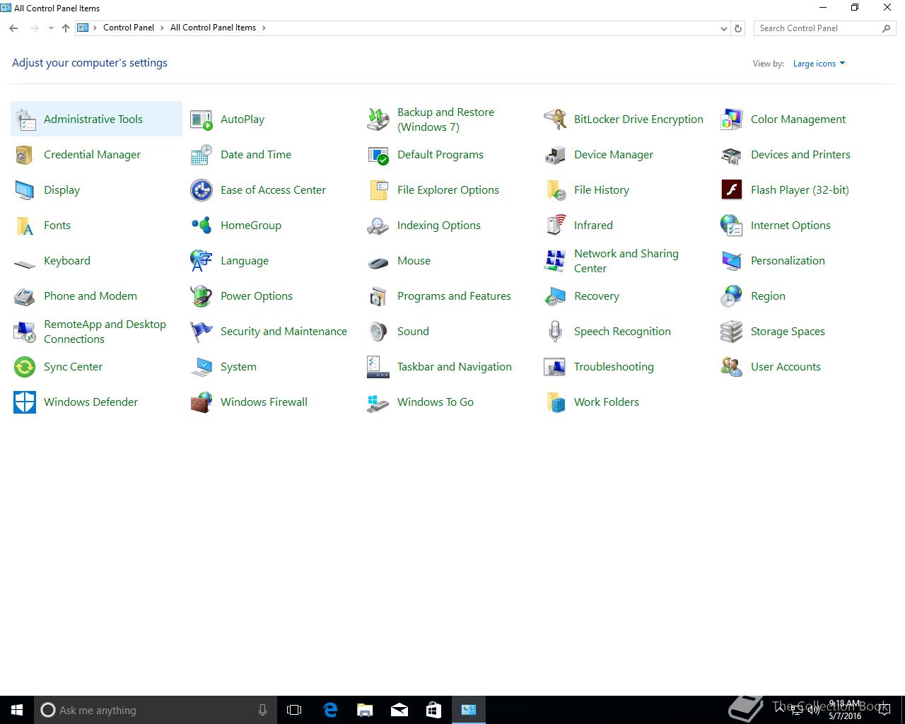The width and height of the screenshot is (905, 724).
Task: Open the Windows Firewall brick wall icon
Action: 202,402
